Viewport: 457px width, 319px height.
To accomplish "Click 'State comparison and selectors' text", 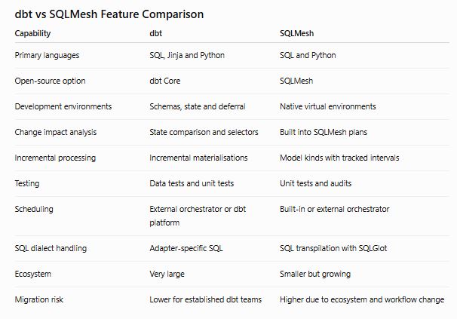I will click(204, 132).
